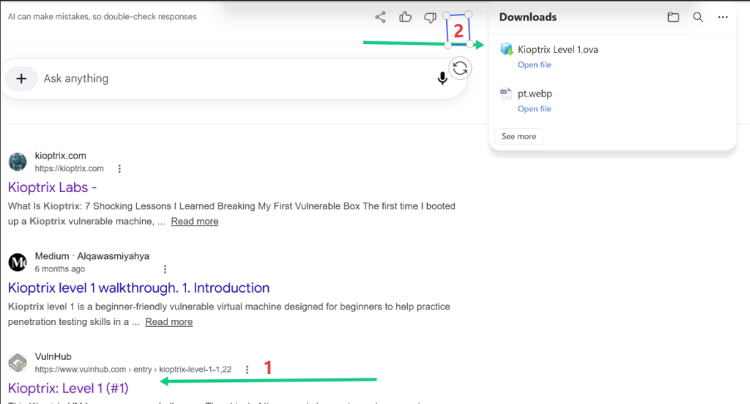This screenshot has height=404, width=750.
Task: Open Kioptrix: Level 1 (#1) result
Action: click(68, 388)
